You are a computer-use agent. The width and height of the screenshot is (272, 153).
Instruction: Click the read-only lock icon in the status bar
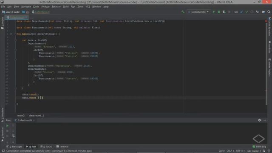(x=264, y=151)
